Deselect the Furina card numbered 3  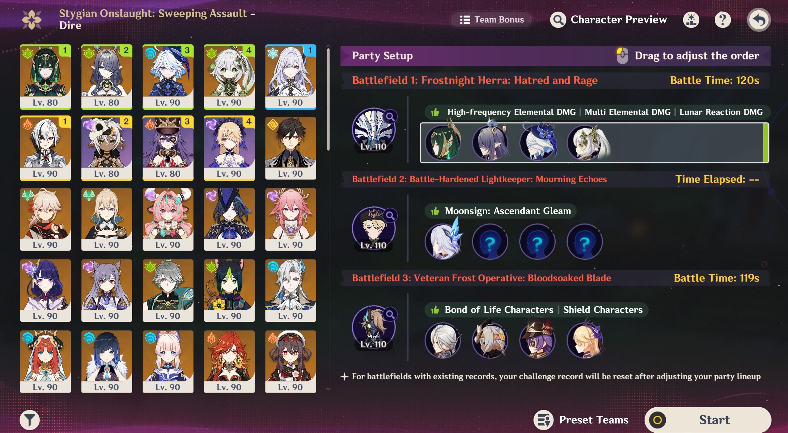168,77
